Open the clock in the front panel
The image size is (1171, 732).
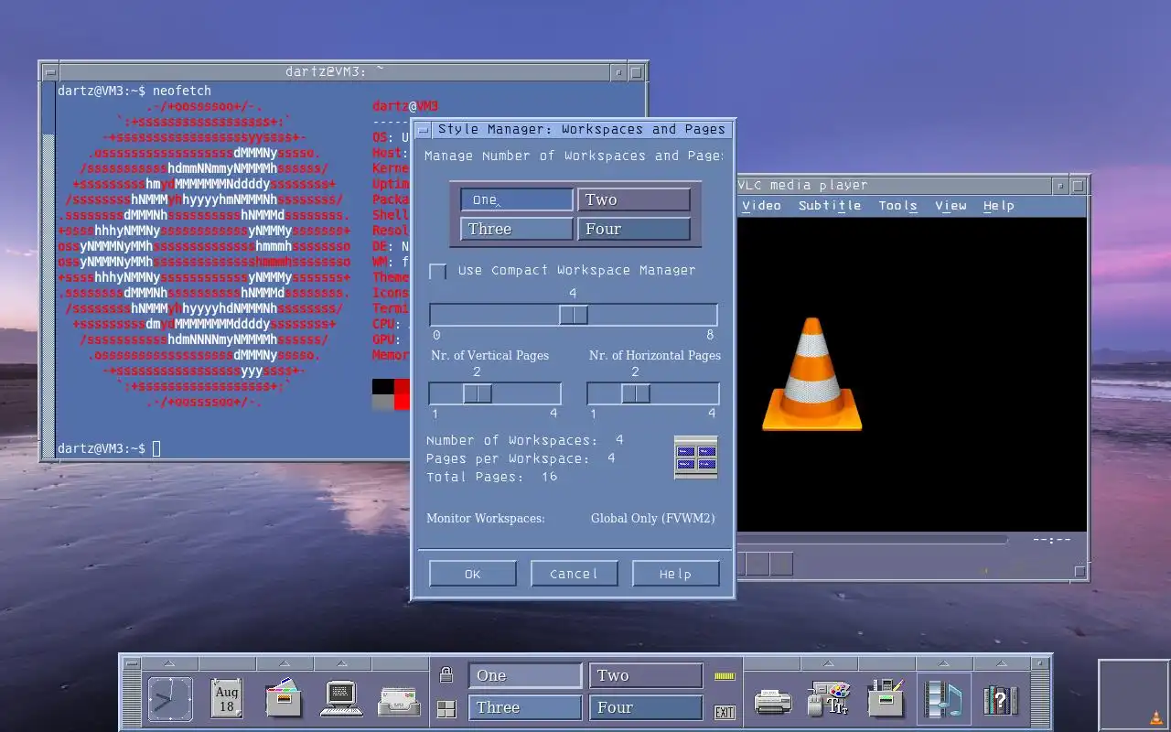point(170,699)
